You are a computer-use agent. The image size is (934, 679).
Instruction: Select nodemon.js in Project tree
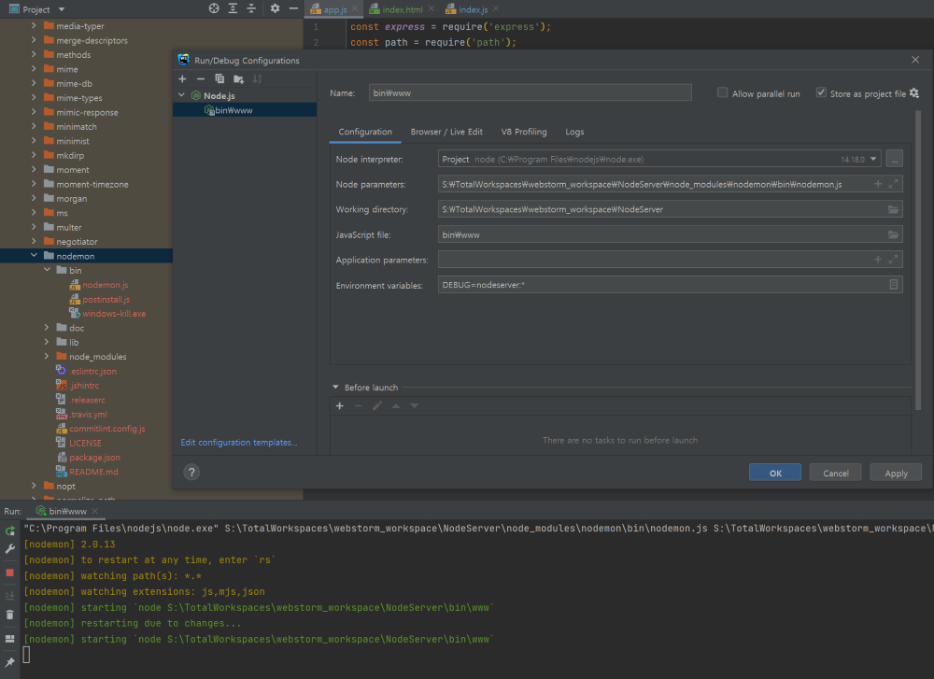click(x=105, y=285)
